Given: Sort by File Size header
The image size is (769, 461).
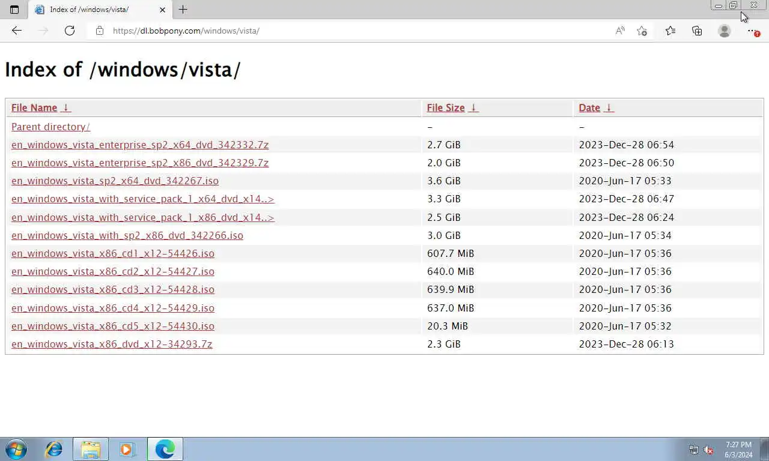Looking at the screenshot, I should pyautogui.click(x=446, y=107).
